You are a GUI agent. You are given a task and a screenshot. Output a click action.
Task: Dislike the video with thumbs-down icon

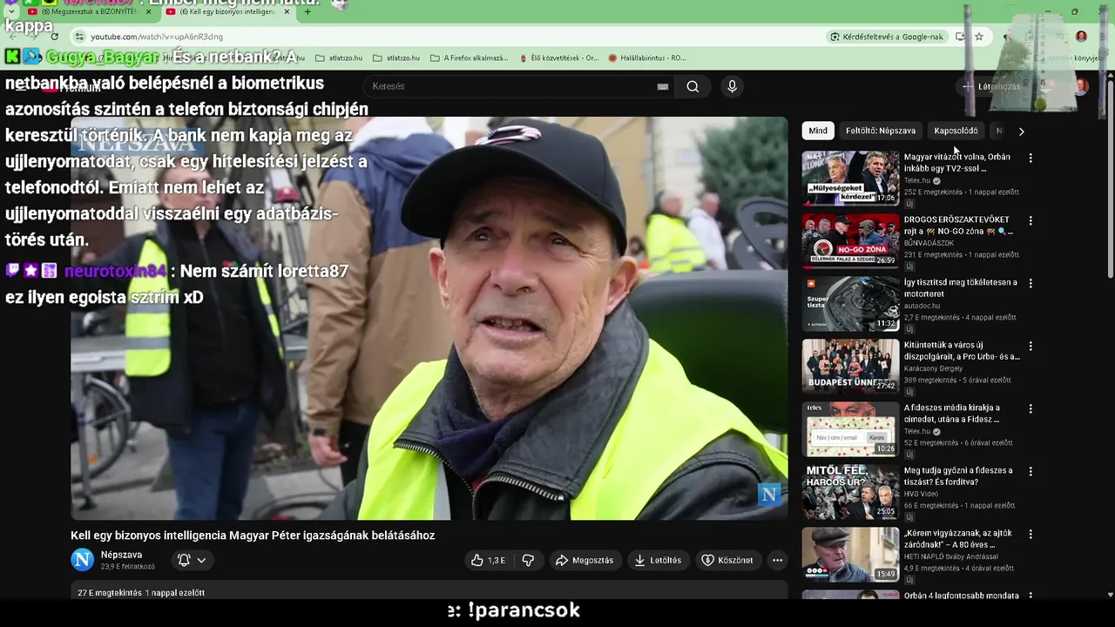point(528,560)
